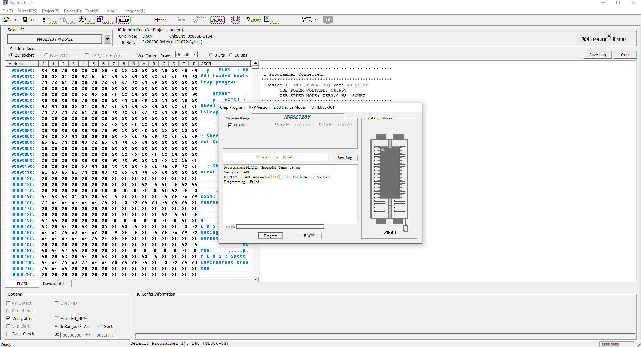Screen dimensions: 641x347
Task: Click the LOAD file toolbar icon
Action: [11, 20]
